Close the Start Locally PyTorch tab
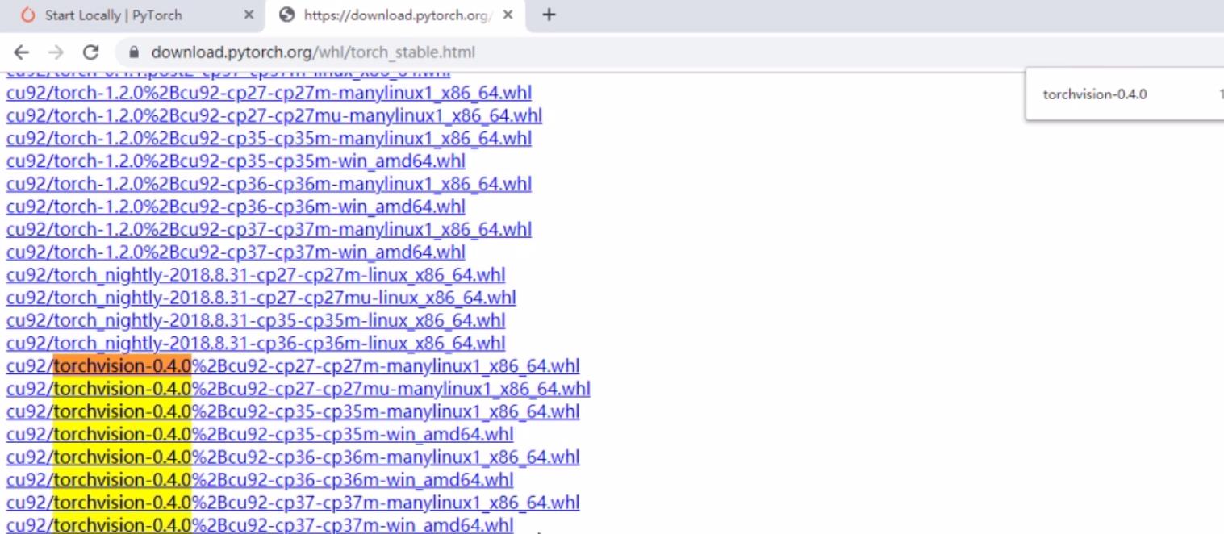 pyautogui.click(x=249, y=15)
